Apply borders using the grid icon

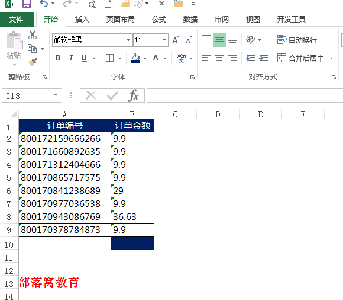coord(109,58)
